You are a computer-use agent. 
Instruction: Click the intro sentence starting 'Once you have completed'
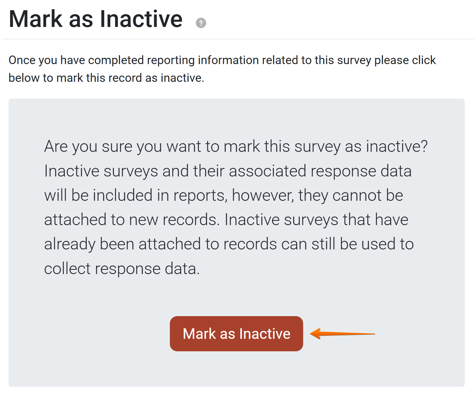pos(222,60)
